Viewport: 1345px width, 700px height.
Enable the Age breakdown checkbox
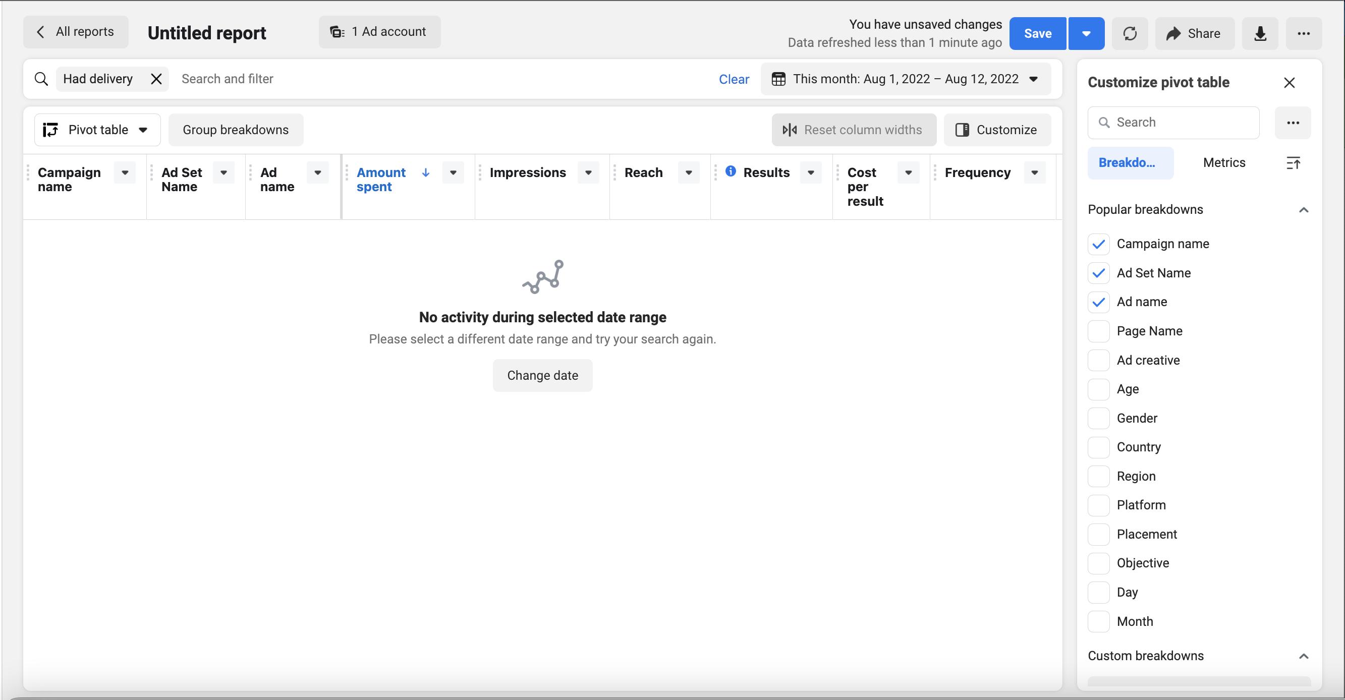(x=1099, y=389)
